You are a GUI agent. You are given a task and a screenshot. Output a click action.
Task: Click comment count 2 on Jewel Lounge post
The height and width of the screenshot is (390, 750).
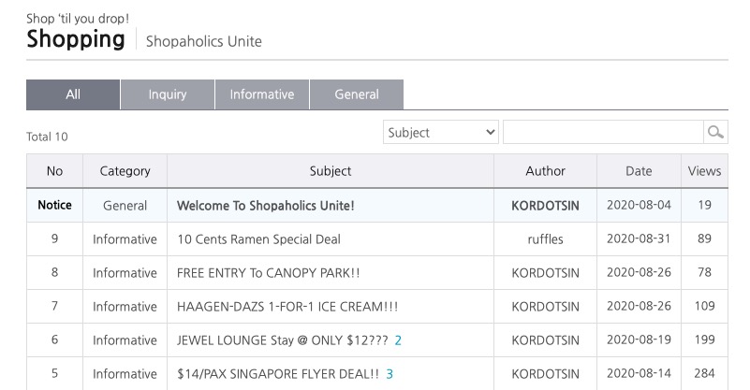pos(398,340)
